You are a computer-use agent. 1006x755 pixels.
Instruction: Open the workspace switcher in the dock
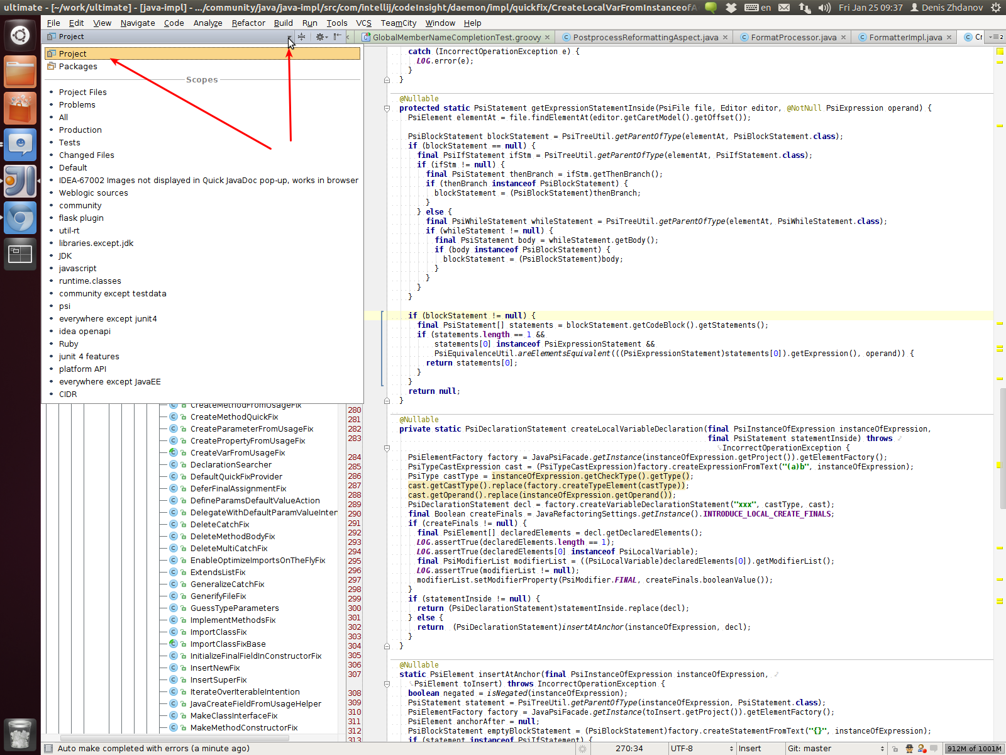pos(20,254)
